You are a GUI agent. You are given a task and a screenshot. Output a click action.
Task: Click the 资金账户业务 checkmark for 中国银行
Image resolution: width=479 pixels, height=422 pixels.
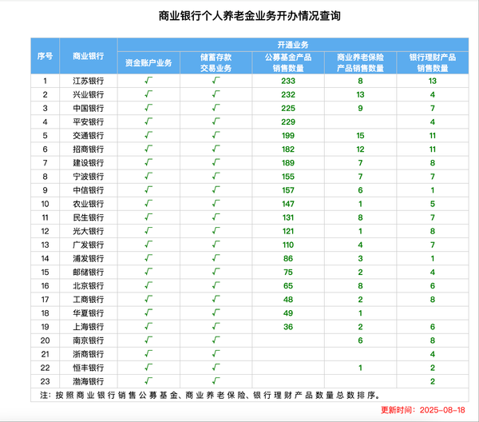[x=148, y=108]
